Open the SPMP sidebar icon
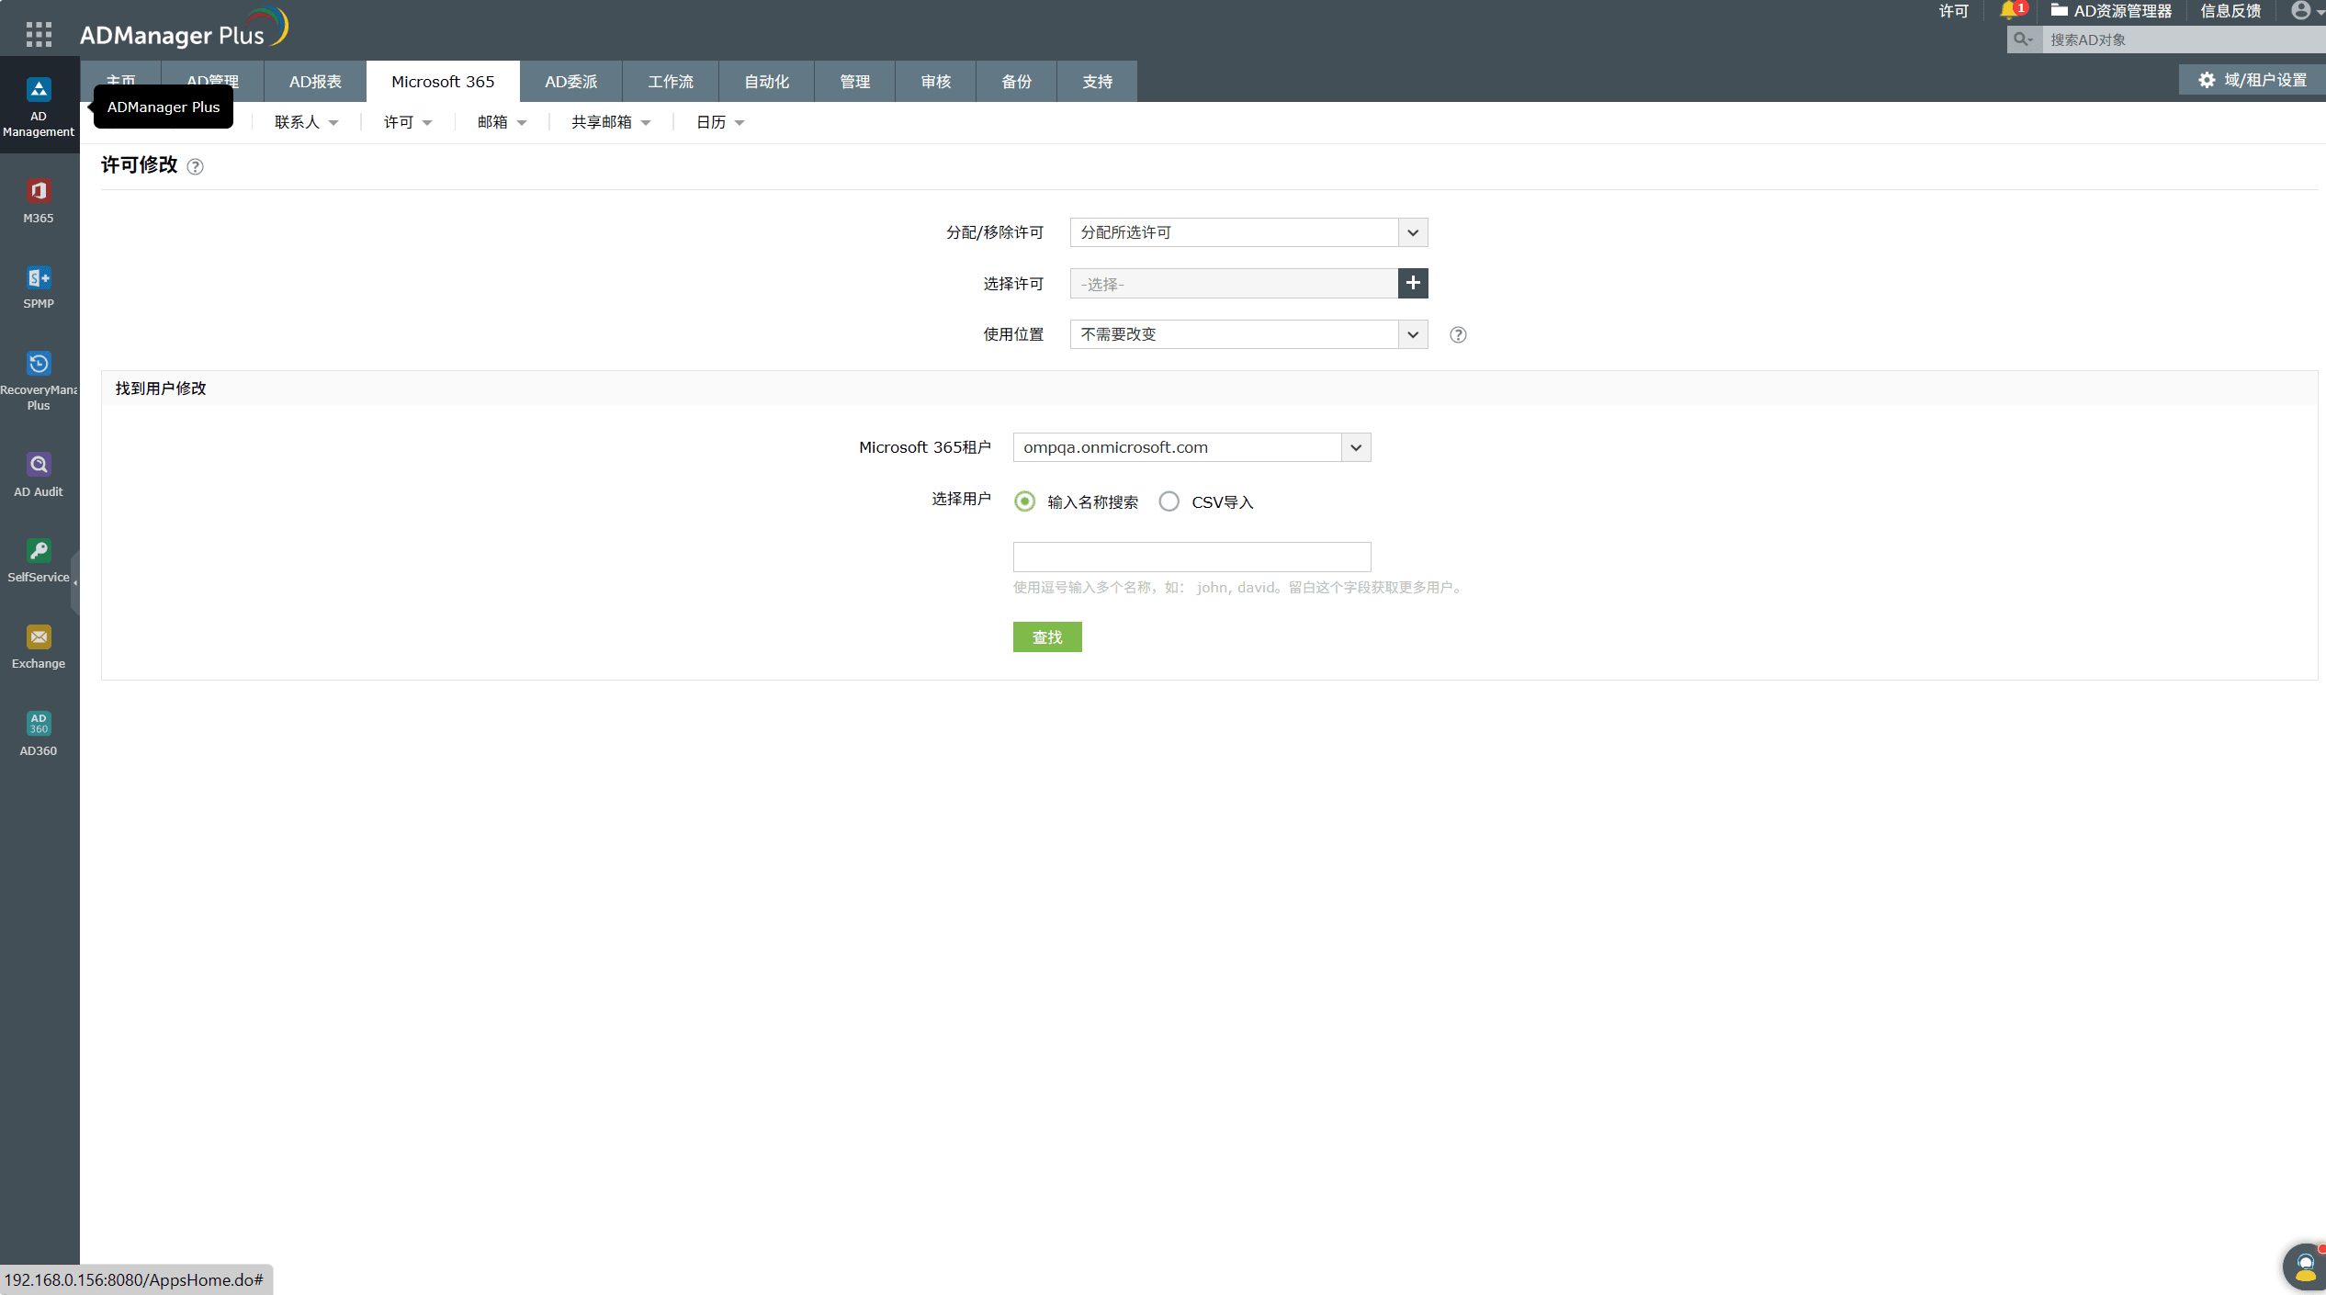 [38, 278]
